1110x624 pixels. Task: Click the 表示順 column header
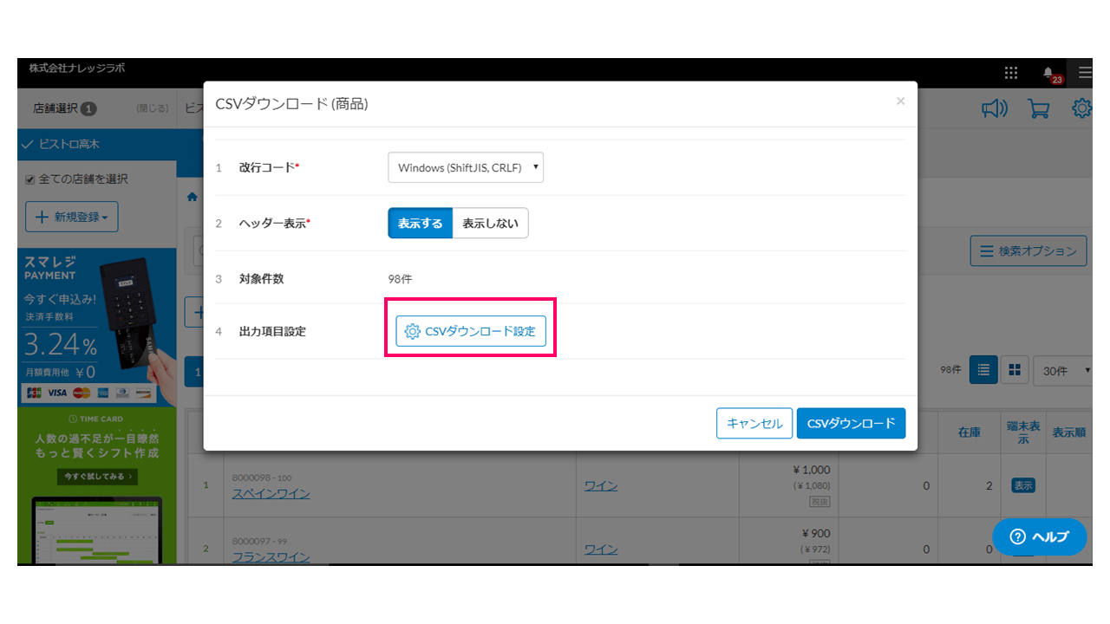pyautogui.click(x=1068, y=432)
